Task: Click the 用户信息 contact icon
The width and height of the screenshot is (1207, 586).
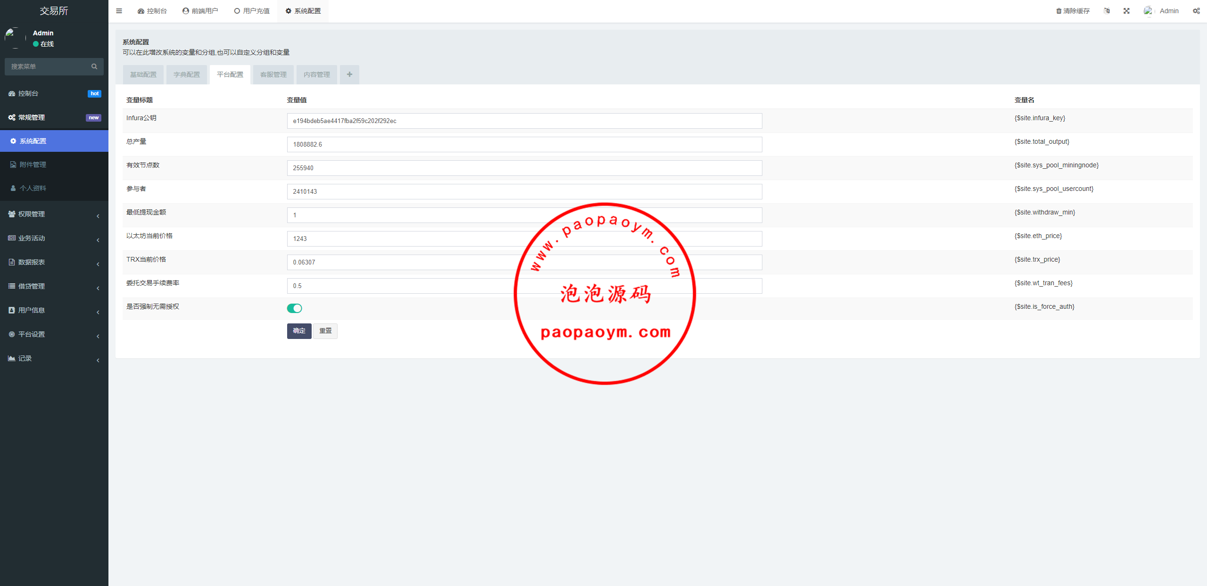Action: click(x=12, y=310)
